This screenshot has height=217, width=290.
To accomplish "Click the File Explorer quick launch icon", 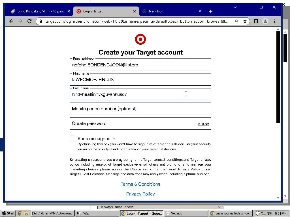I will click(x=26, y=214).
